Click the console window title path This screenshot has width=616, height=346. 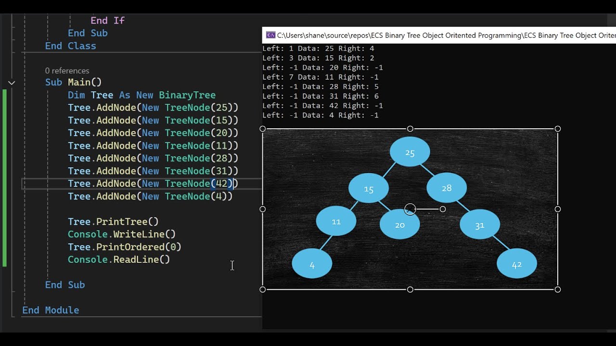point(446,35)
